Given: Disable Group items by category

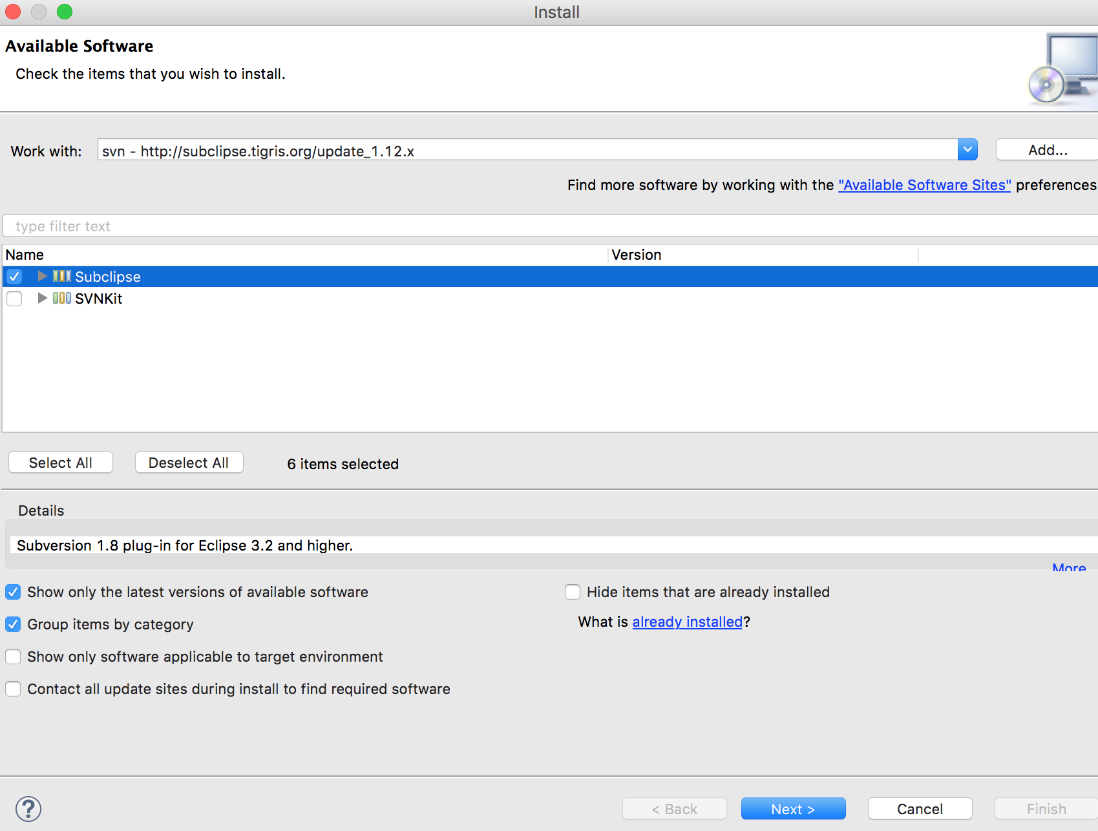Looking at the screenshot, I should pos(13,624).
